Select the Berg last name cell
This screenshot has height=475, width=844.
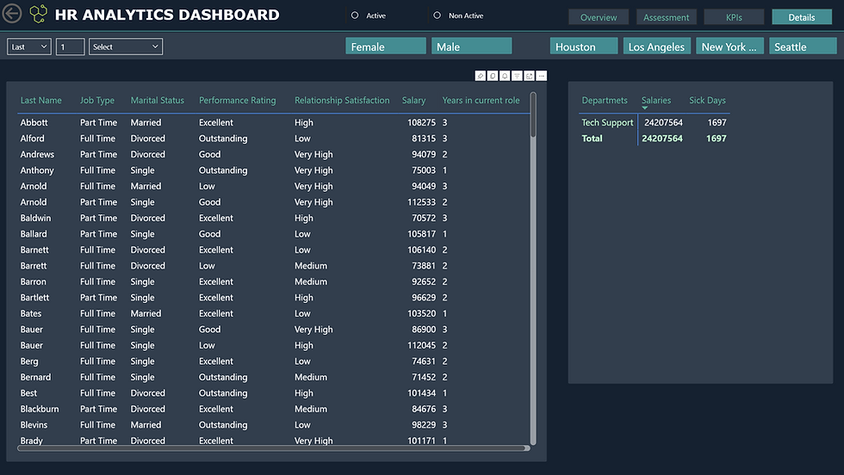(29, 361)
